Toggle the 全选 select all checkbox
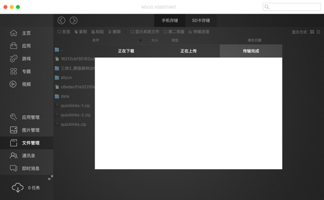 (59, 32)
